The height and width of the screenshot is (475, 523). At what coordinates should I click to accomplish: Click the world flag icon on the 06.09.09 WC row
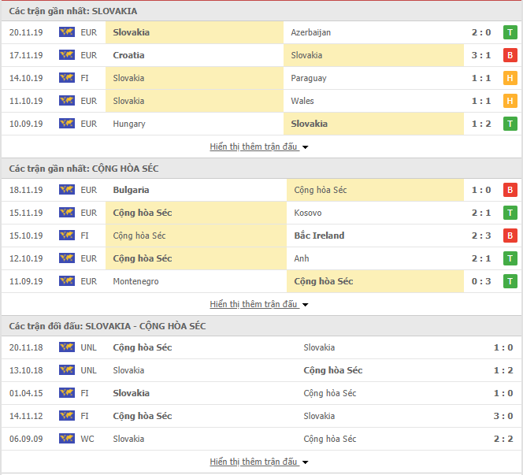click(x=67, y=438)
